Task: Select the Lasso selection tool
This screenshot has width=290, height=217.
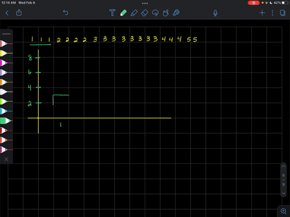Action: (x=155, y=13)
